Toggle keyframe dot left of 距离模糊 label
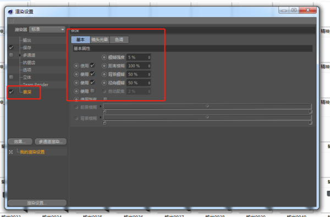330x217 pixels. [x=104, y=66]
